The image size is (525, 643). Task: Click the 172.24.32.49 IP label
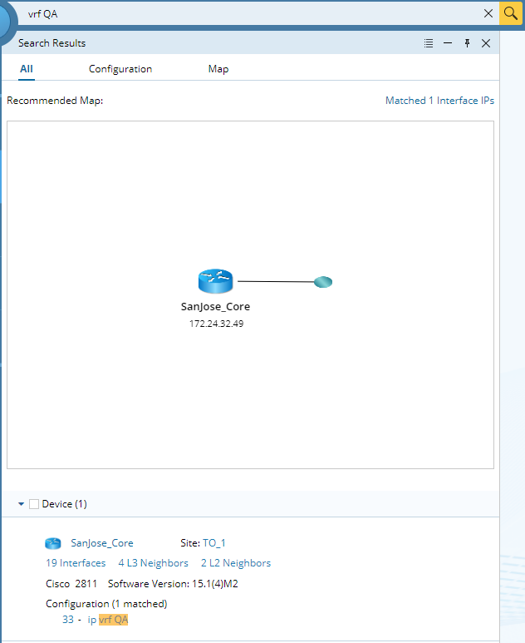pos(216,324)
